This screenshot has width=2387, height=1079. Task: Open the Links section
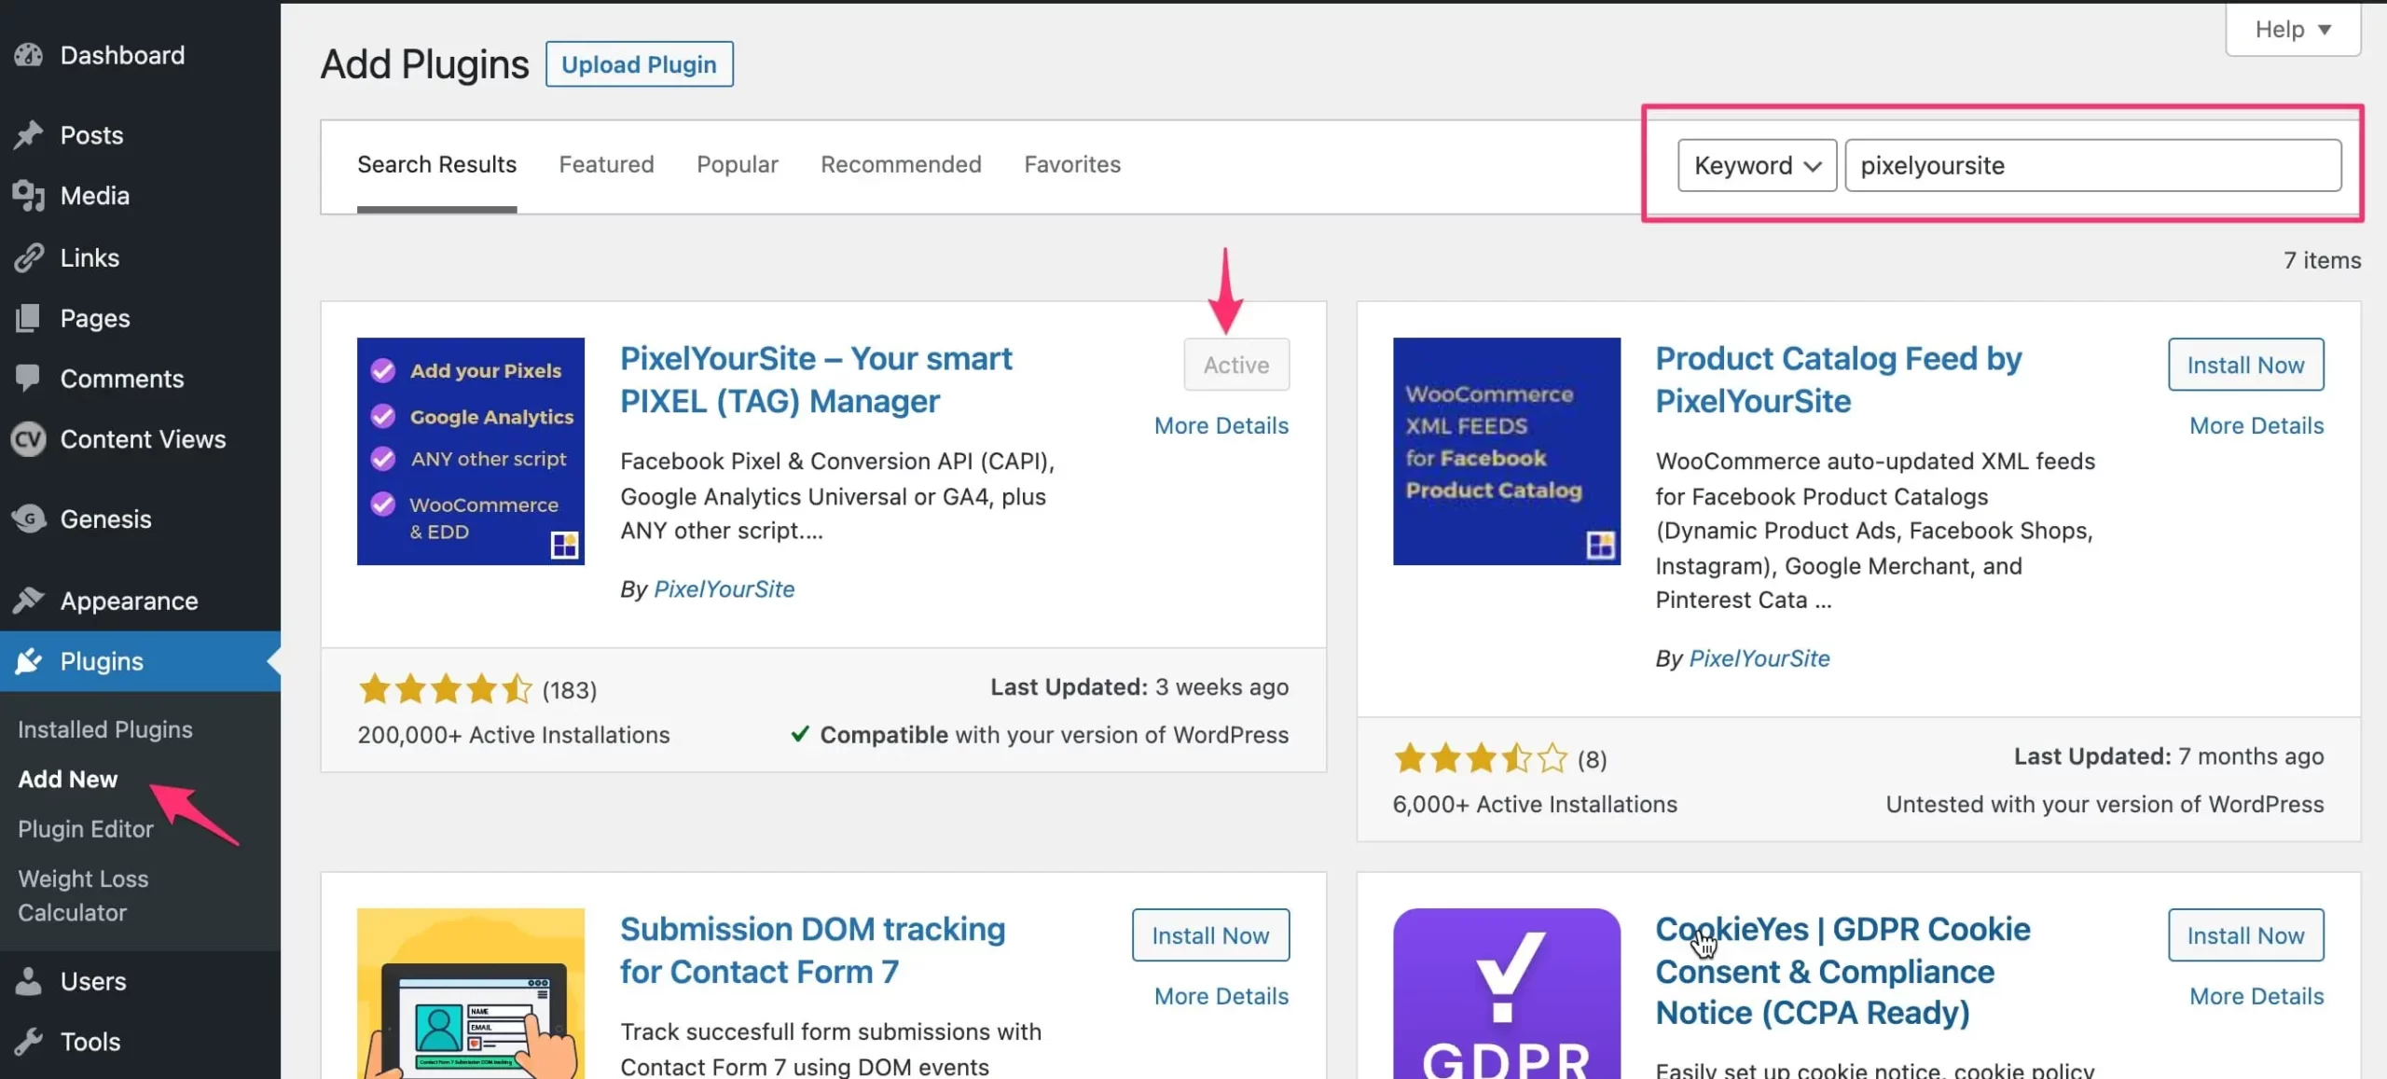pos(89,257)
